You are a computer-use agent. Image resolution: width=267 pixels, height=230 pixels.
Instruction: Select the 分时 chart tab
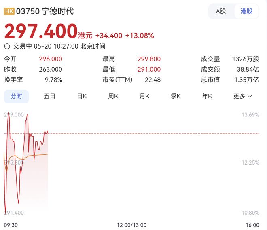[x=17, y=96]
